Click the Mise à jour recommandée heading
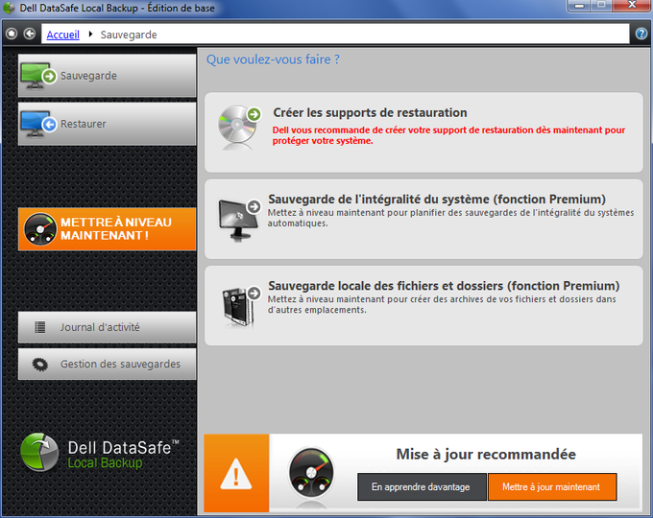 point(486,455)
